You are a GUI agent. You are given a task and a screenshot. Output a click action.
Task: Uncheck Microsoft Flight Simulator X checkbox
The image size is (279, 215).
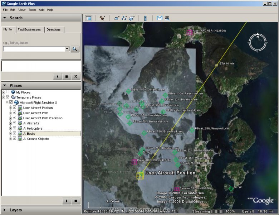[x=11, y=102]
